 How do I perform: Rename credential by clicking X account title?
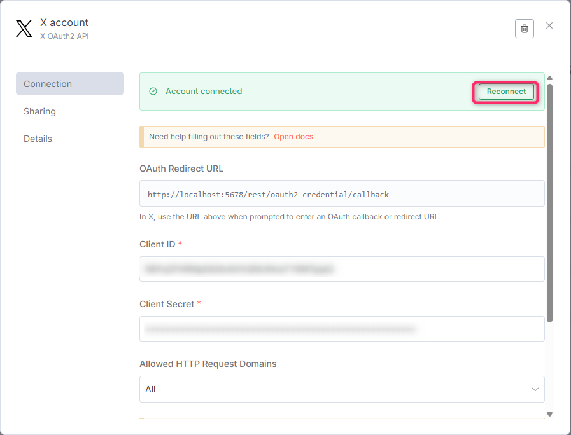pyautogui.click(x=64, y=23)
